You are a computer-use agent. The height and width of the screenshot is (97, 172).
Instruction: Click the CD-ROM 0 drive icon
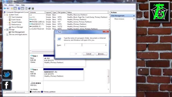click(x=32, y=83)
